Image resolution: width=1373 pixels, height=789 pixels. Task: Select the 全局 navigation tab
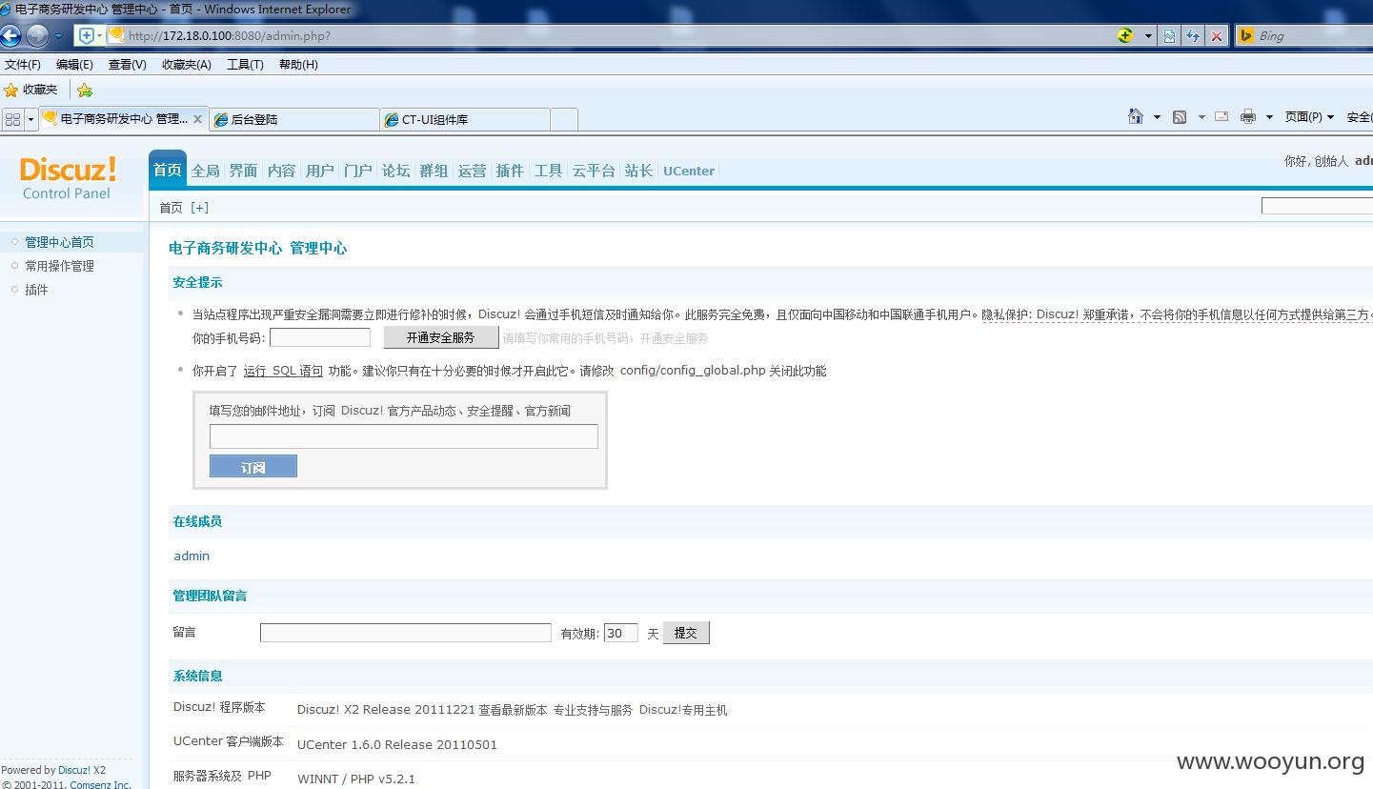tap(206, 171)
